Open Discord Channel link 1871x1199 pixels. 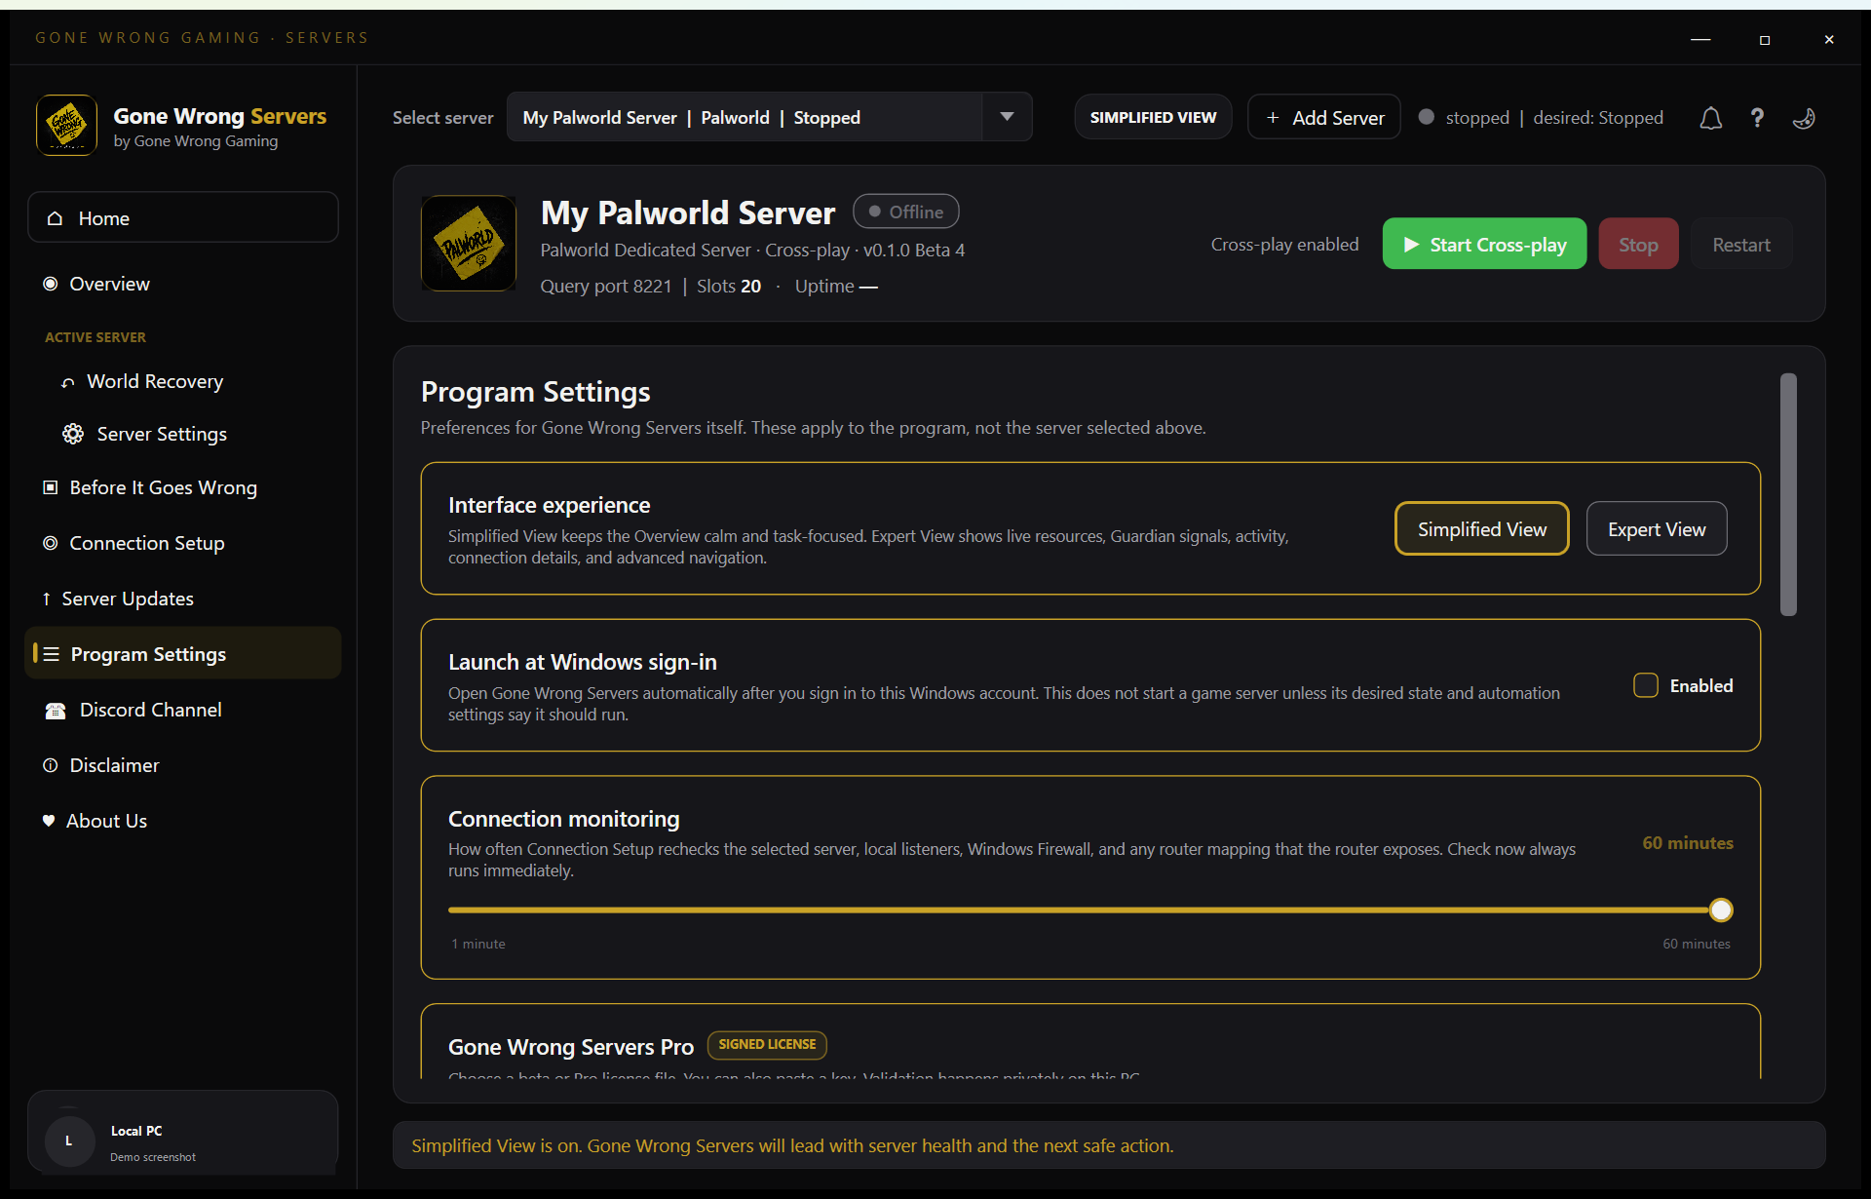click(184, 710)
